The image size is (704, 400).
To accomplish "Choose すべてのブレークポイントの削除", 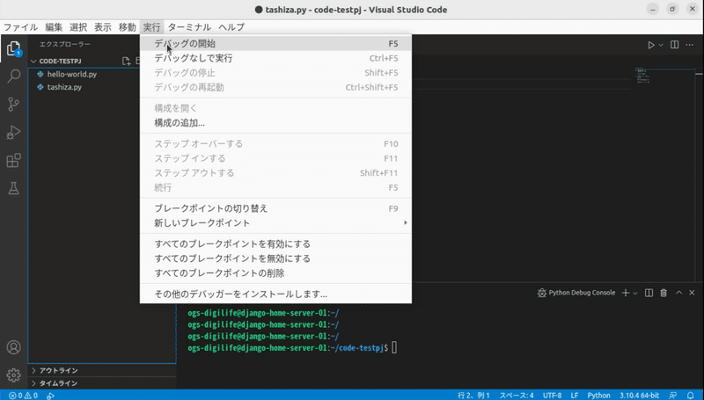I will pyautogui.click(x=275, y=273).
